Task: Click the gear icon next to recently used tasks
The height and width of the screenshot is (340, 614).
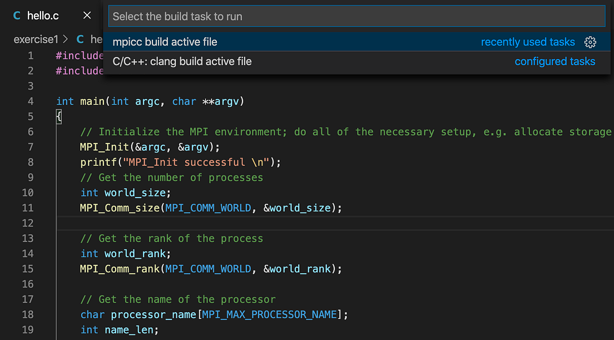Action: click(x=590, y=42)
